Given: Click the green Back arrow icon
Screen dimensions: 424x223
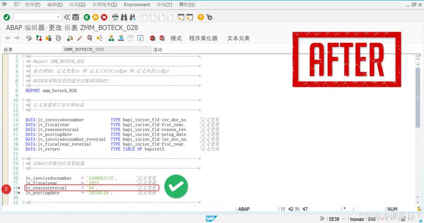Looking at the screenshot, I should tap(86, 17).
